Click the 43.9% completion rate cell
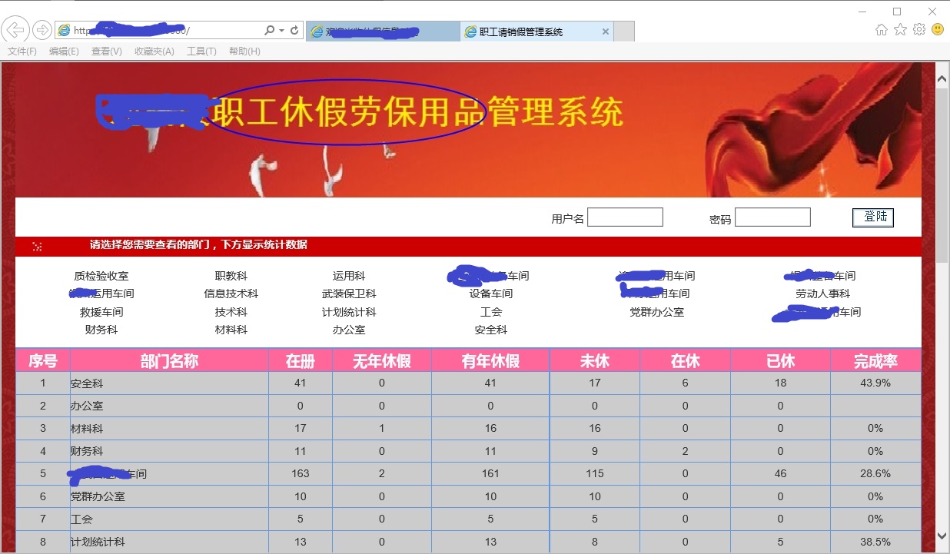The width and height of the screenshot is (950, 554). coord(875,383)
